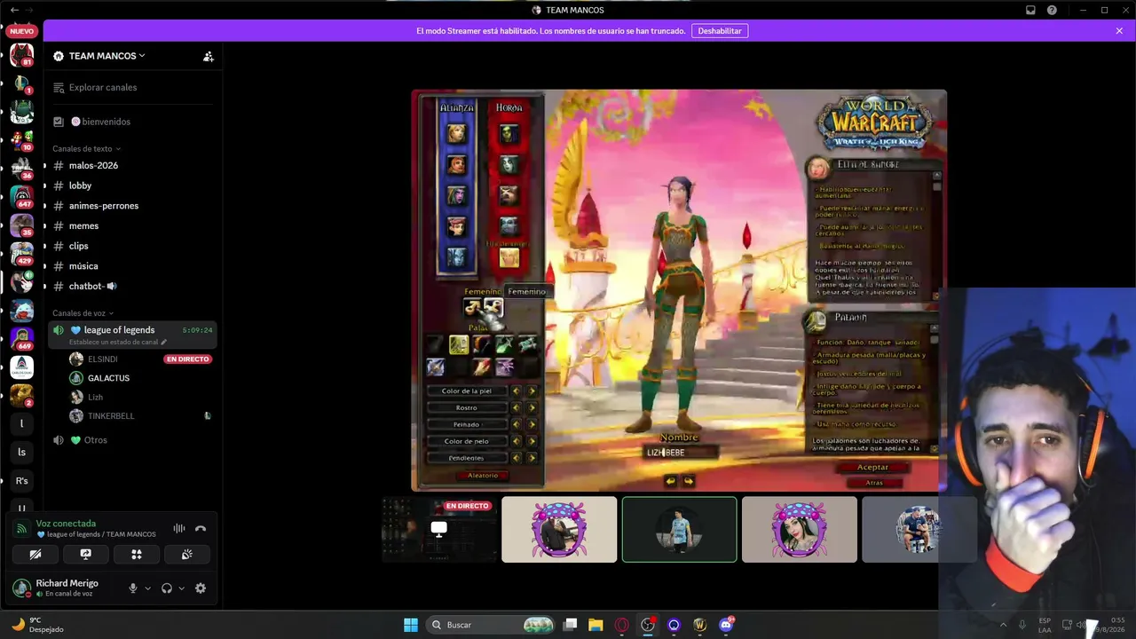The image size is (1136, 639).
Task: Dismiss the Streamer mode banner
Action: (x=1119, y=31)
